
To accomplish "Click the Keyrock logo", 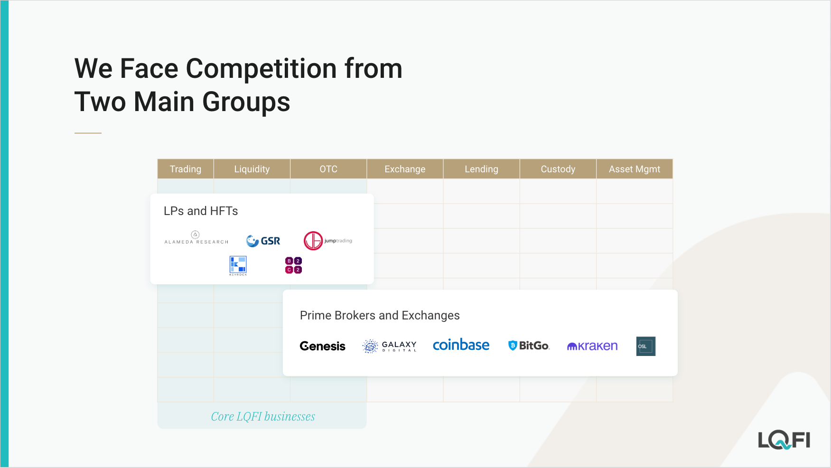I will coord(238,265).
